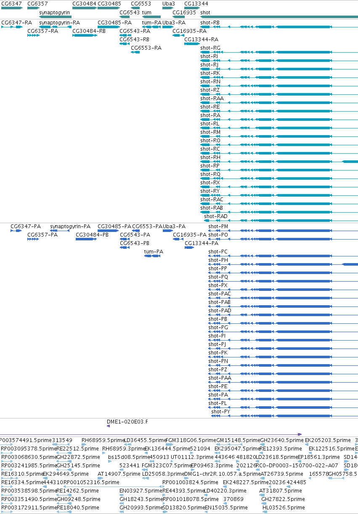Click the CG16935 gene label

(x=184, y=12)
